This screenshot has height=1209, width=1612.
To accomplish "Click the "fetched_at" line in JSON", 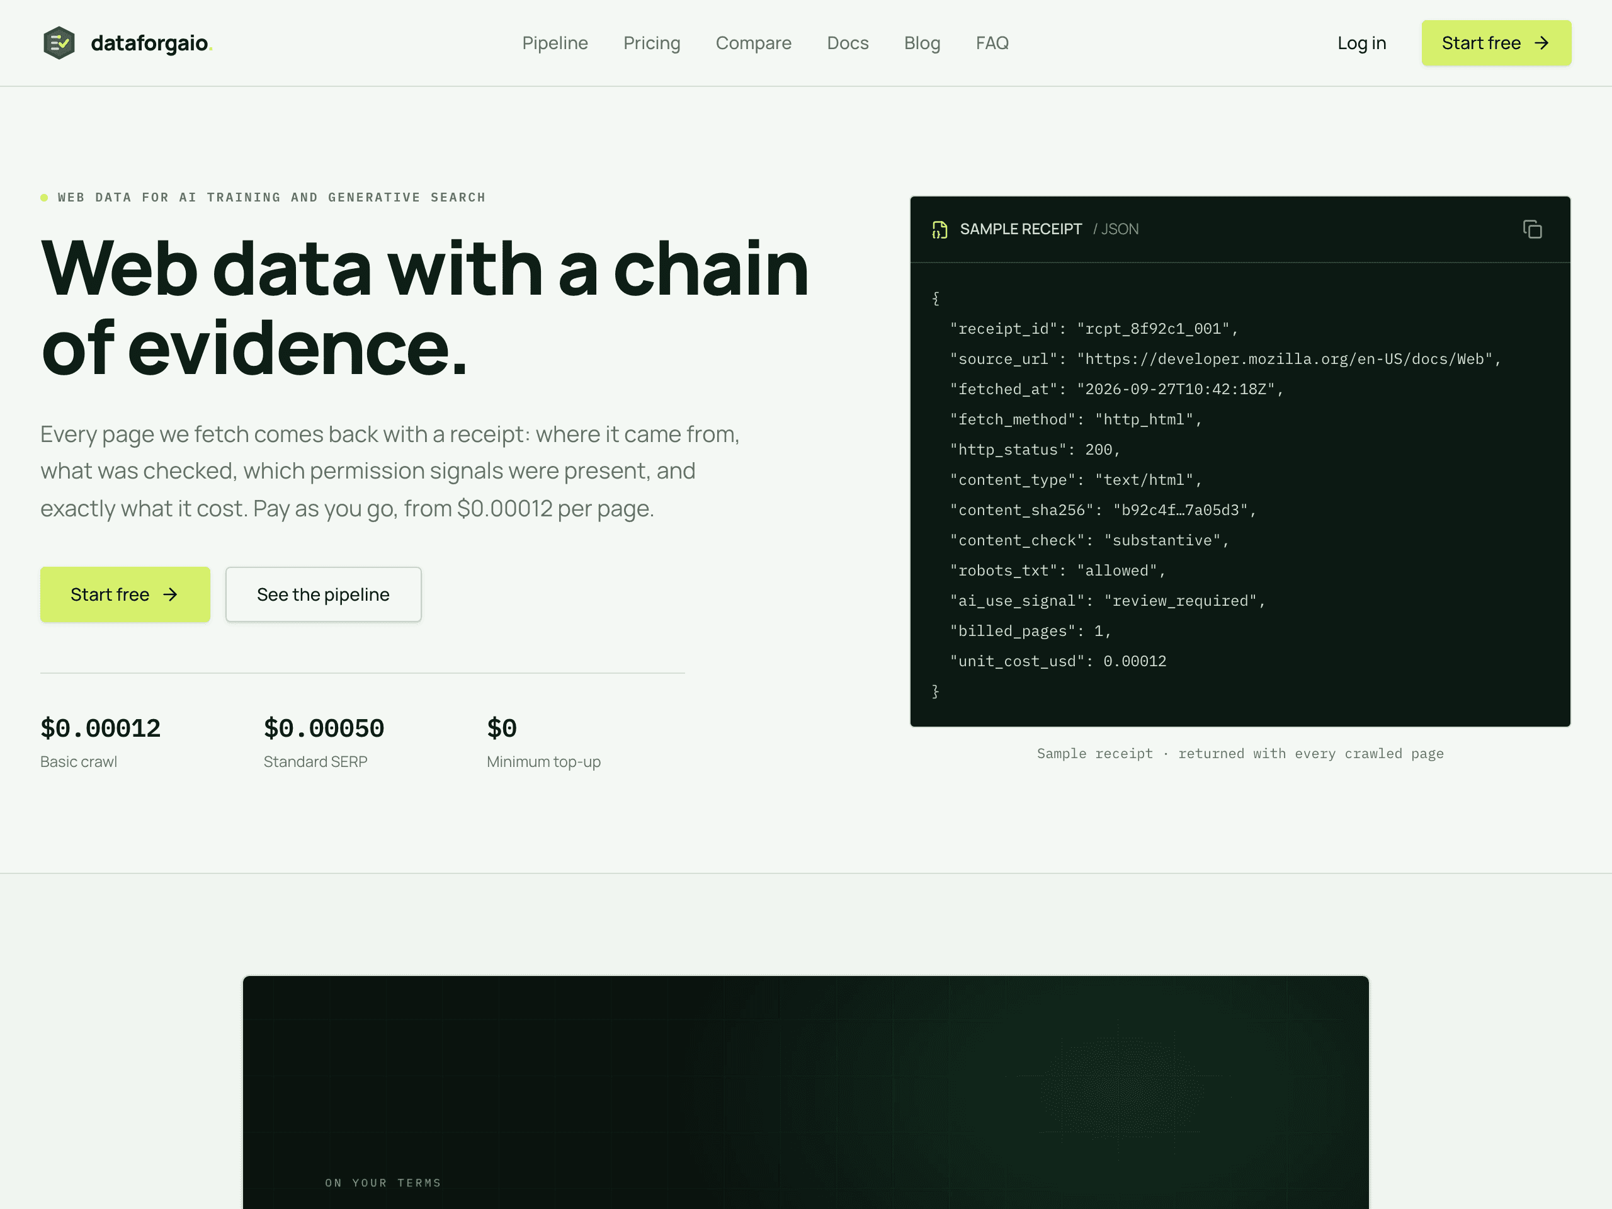I will (1116, 389).
